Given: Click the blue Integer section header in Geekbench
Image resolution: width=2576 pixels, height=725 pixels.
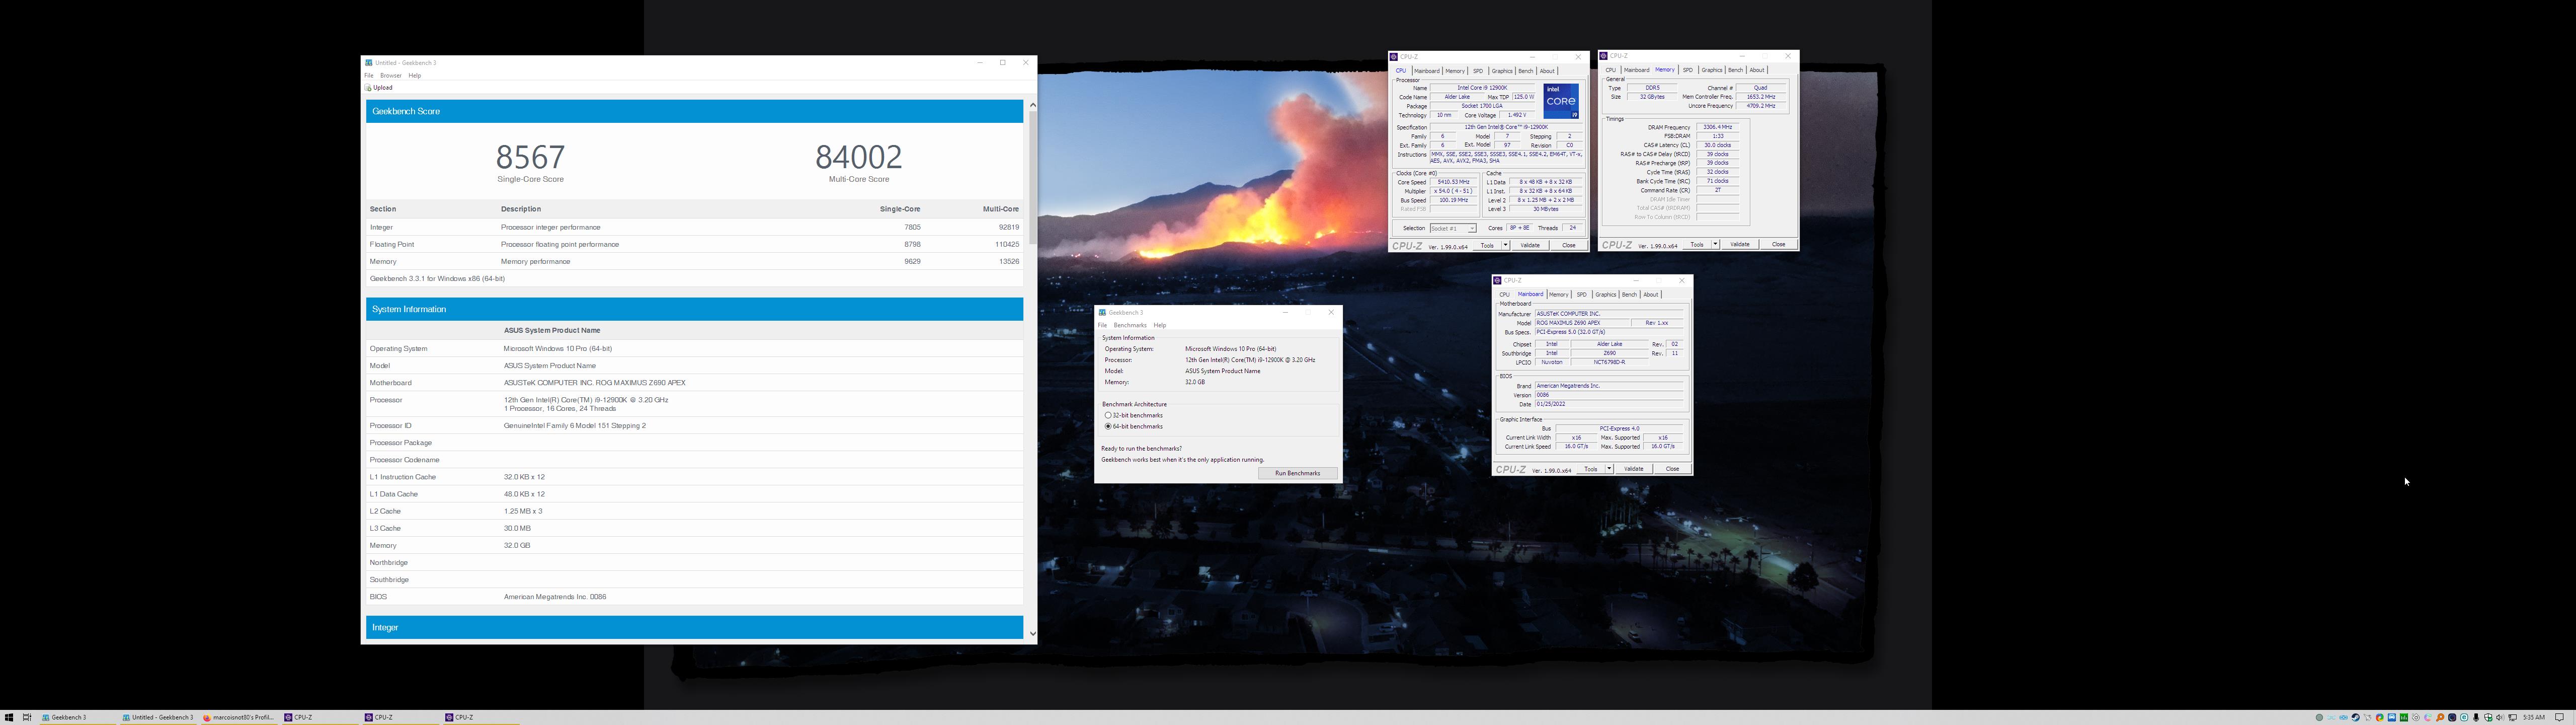Looking at the screenshot, I should [694, 628].
